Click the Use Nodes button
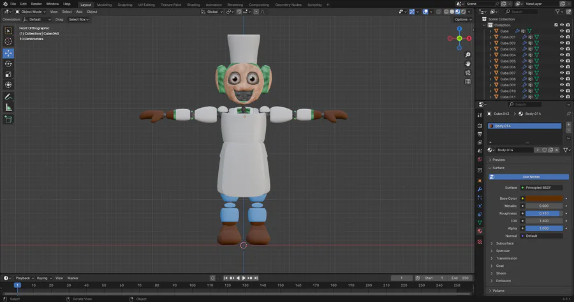 tap(531, 177)
